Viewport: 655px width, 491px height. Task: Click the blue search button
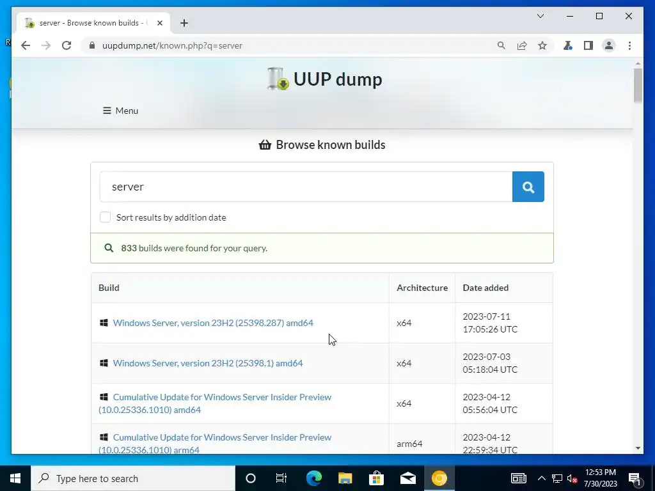click(528, 187)
